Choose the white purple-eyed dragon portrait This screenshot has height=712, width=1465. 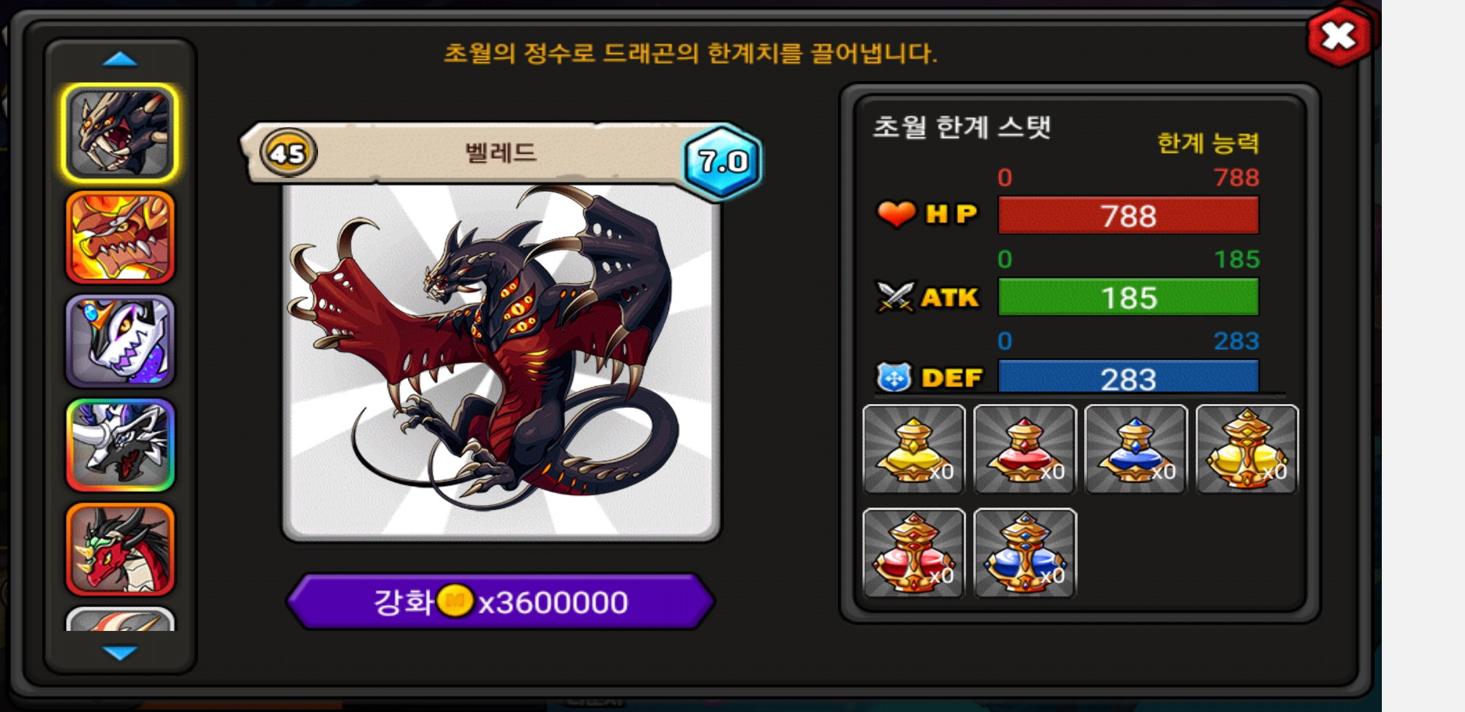coord(120,341)
